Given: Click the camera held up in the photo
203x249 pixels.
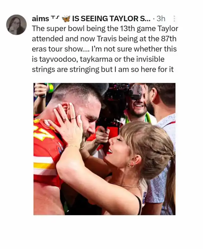Looking at the screenshot, I should click(136, 92).
